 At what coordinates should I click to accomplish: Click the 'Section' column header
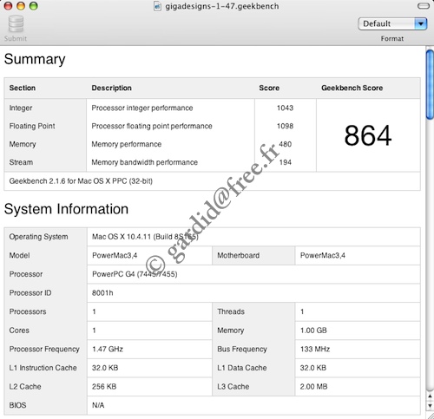tap(23, 88)
